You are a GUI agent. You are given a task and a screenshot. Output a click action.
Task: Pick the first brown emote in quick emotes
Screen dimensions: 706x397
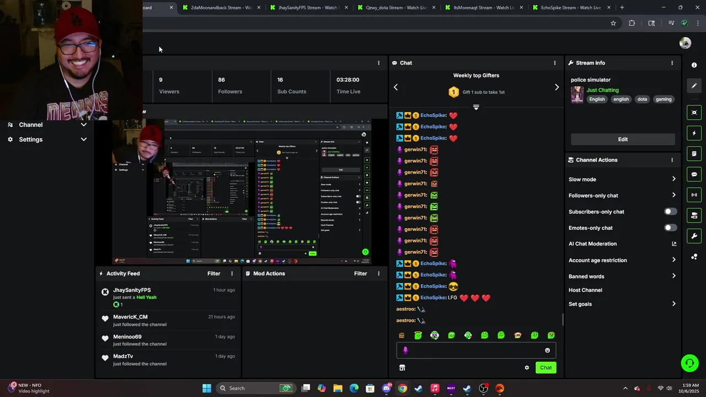pos(402,335)
